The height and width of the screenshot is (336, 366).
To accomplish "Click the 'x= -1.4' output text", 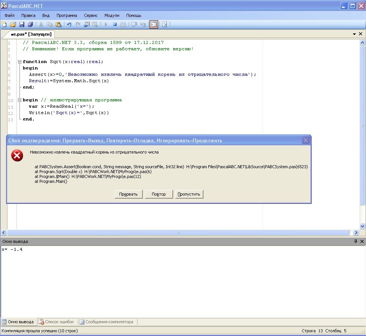I will [x=12, y=249].
